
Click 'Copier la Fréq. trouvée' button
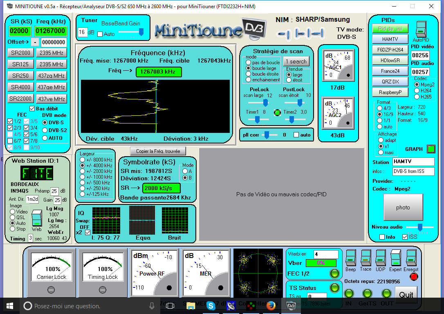(158, 151)
